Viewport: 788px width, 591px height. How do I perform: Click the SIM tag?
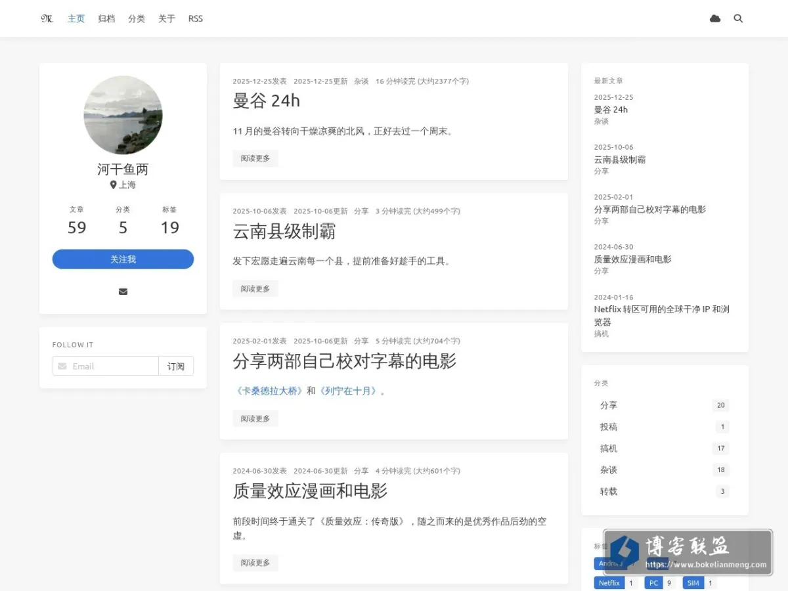(693, 582)
